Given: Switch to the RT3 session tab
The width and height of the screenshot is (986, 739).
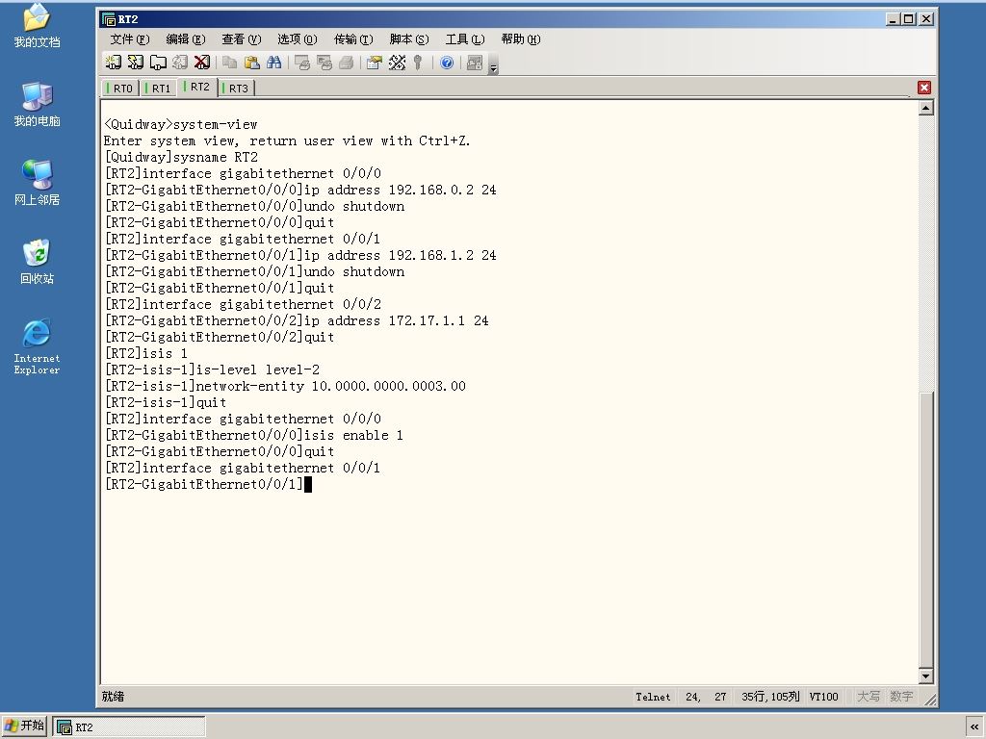Looking at the screenshot, I should 236,88.
